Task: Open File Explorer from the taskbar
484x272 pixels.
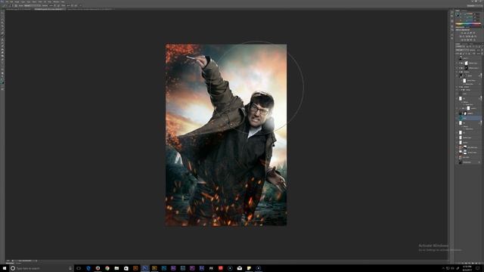Action: 116,268
